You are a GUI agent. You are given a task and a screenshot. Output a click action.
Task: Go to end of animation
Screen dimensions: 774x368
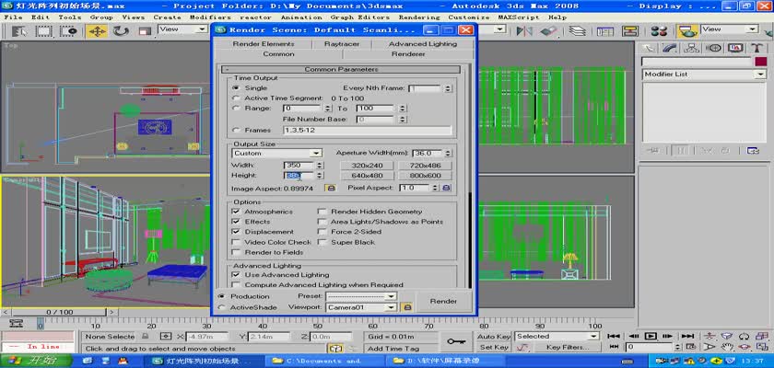pyautogui.click(x=687, y=336)
